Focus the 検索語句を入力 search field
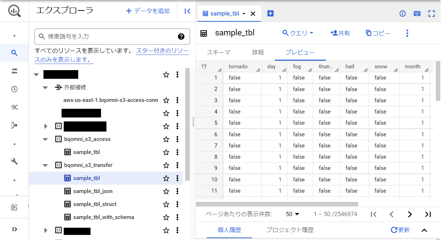Image resolution: width=441 pixels, height=240 pixels. [112, 37]
